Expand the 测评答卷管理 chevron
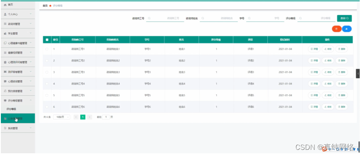This screenshot has width=361, height=155. click(x=31, y=72)
